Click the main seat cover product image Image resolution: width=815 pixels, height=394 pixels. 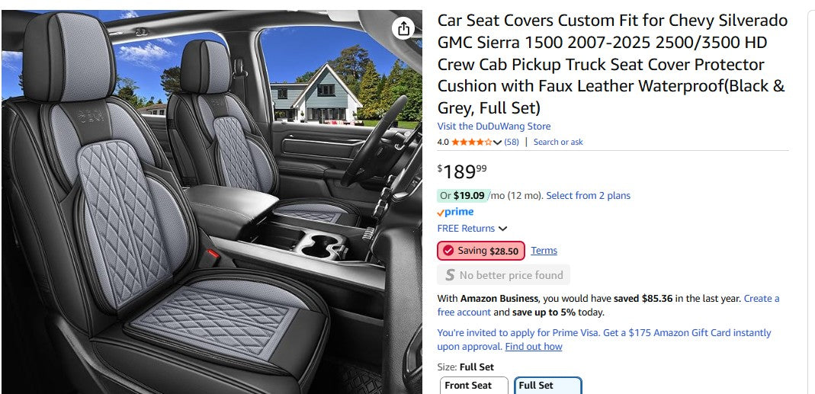pos(211,202)
